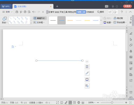Click the 文件 menu button
Viewport: 134px width, 105px height.
tap(6, 12)
